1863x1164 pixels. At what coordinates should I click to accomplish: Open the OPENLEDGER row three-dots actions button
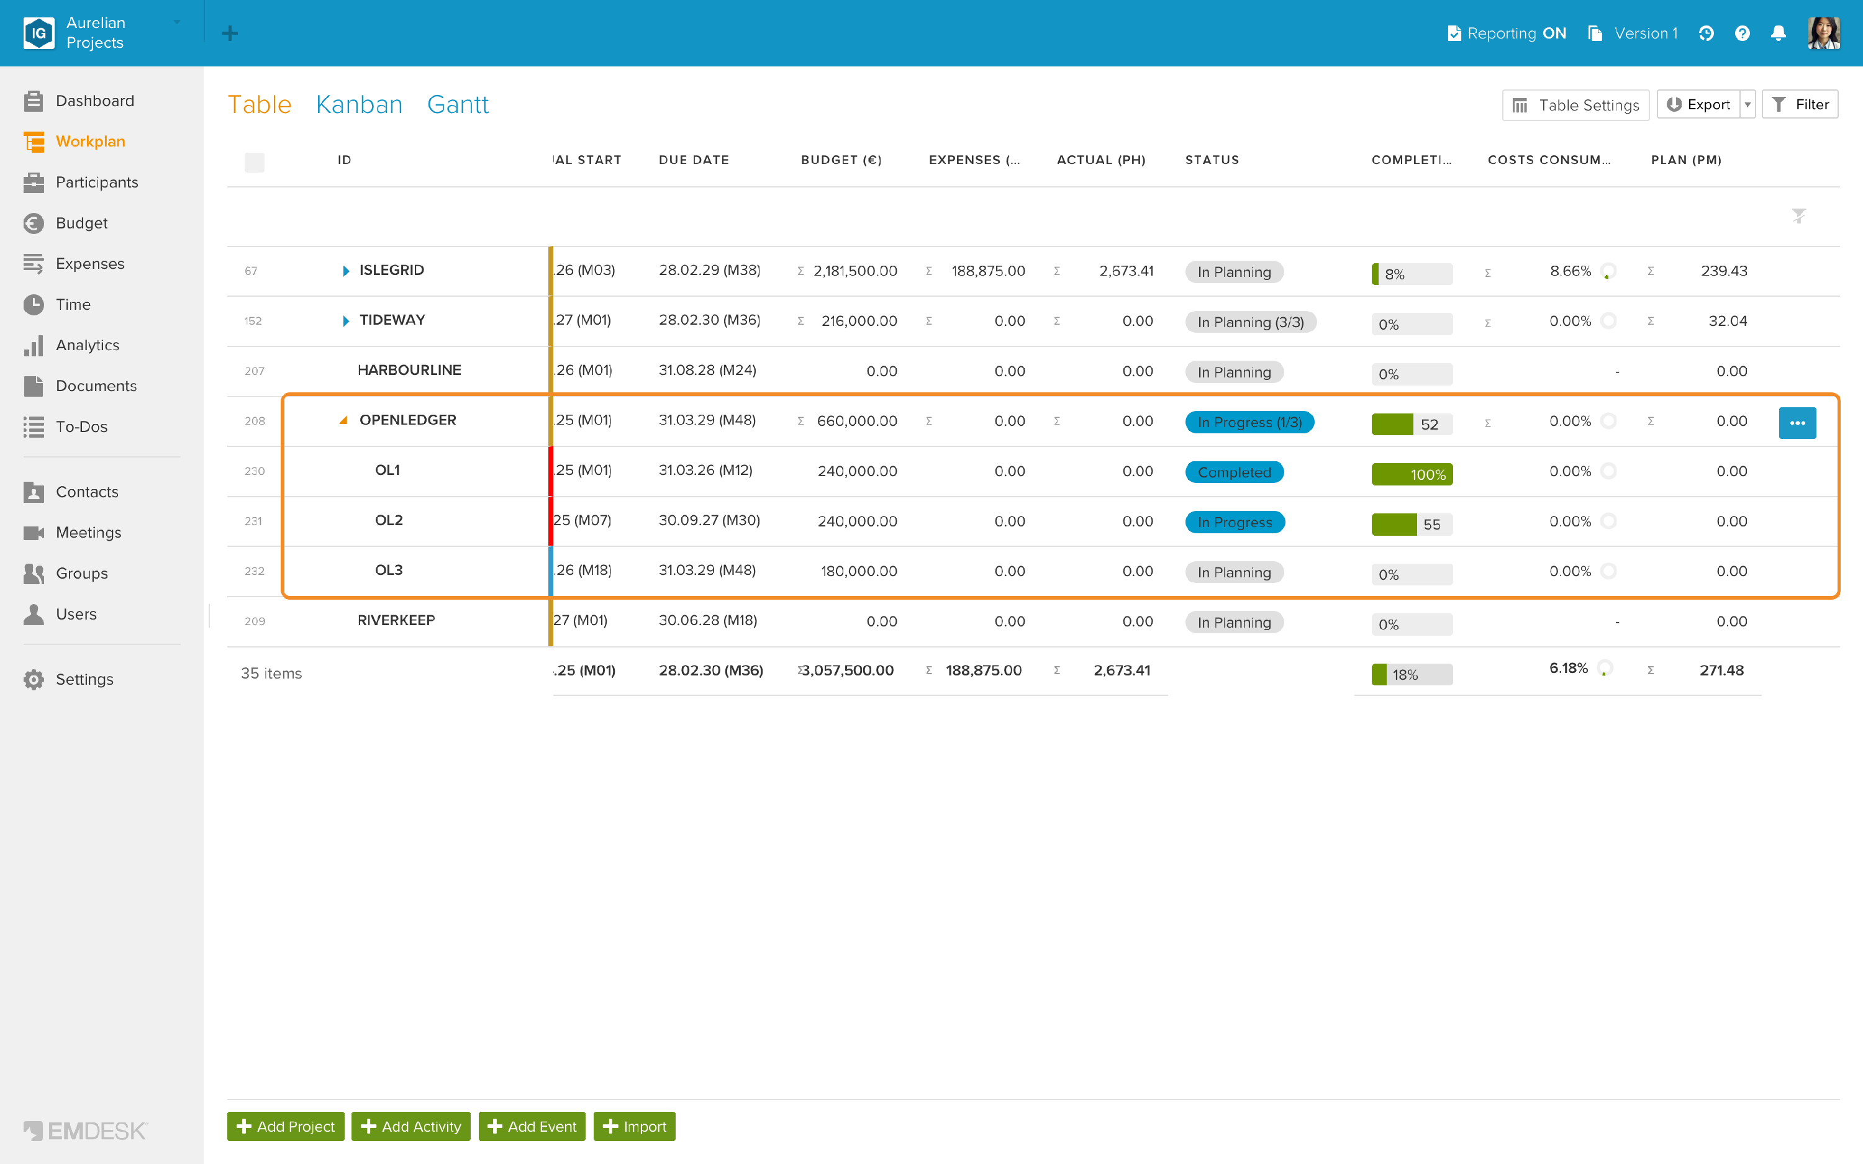coord(1798,423)
